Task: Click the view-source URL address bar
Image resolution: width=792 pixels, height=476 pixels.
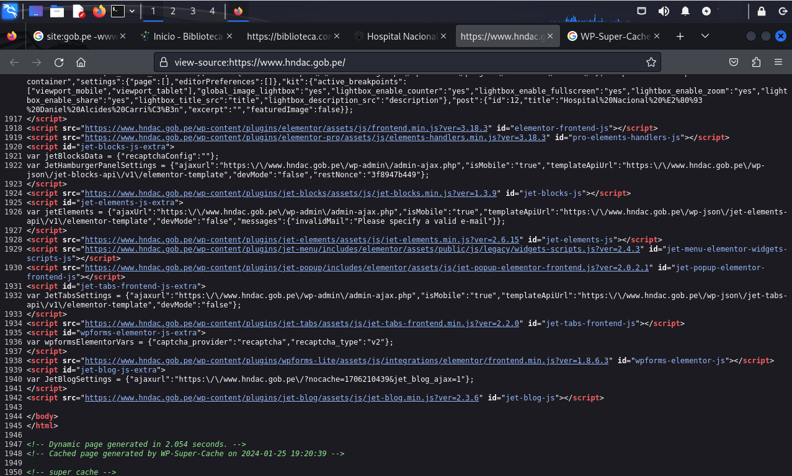Action: (403, 62)
